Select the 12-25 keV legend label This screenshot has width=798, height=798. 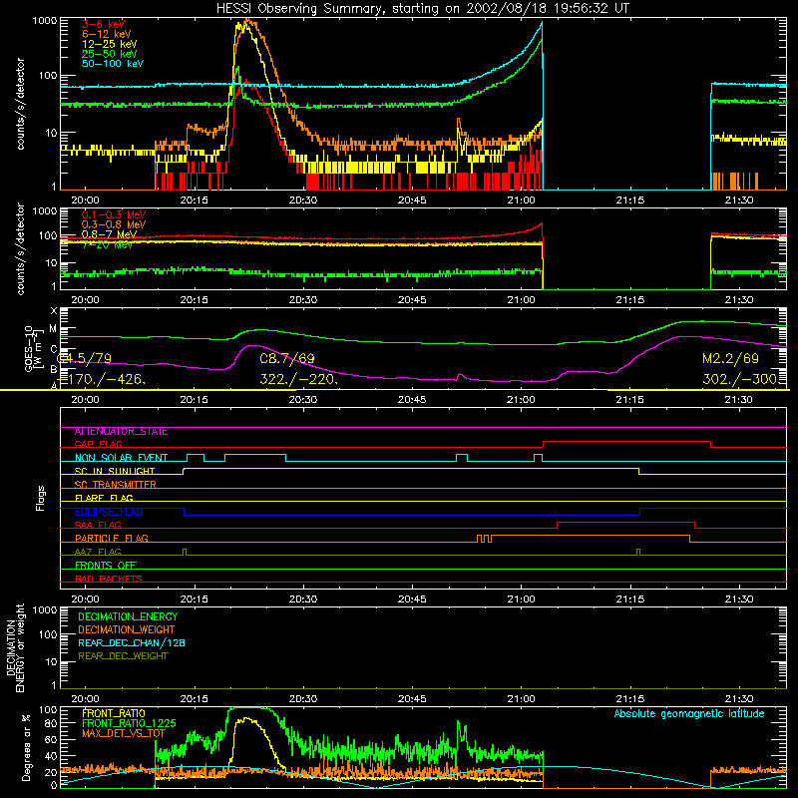pos(110,44)
